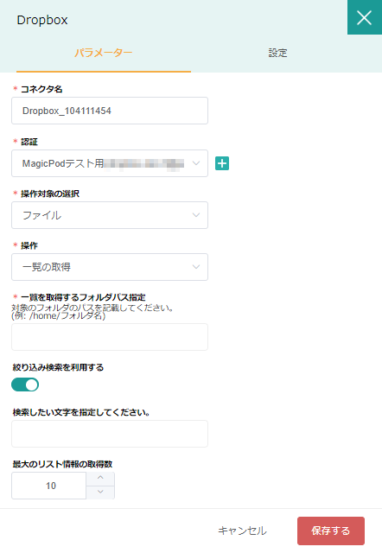Click the down arrow of the list count stepper
This screenshot has height=553, width=382.
100,493
